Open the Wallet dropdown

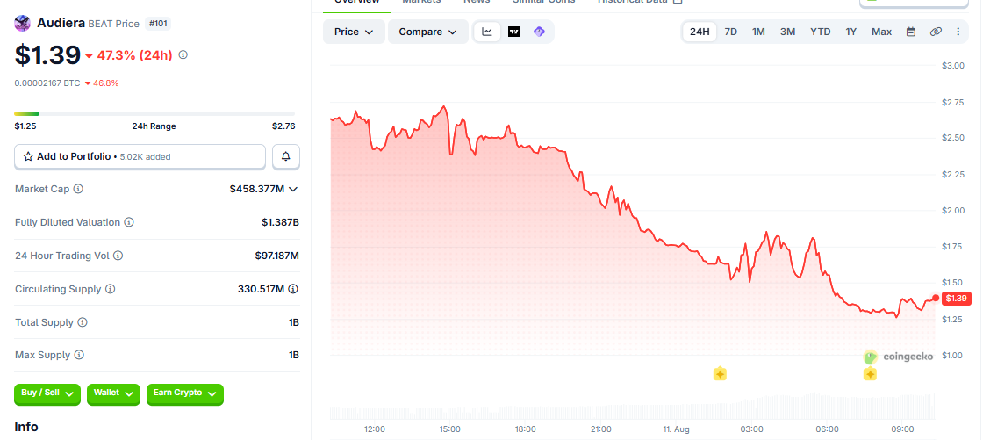113,393
